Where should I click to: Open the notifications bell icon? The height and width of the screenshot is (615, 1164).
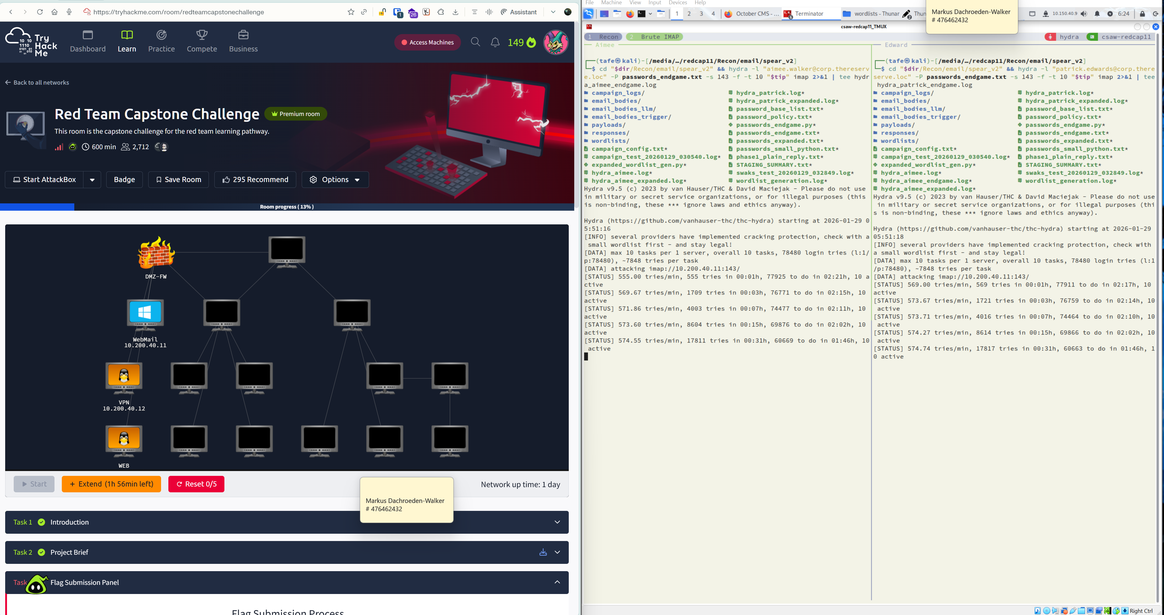click(x=495, y=42)
